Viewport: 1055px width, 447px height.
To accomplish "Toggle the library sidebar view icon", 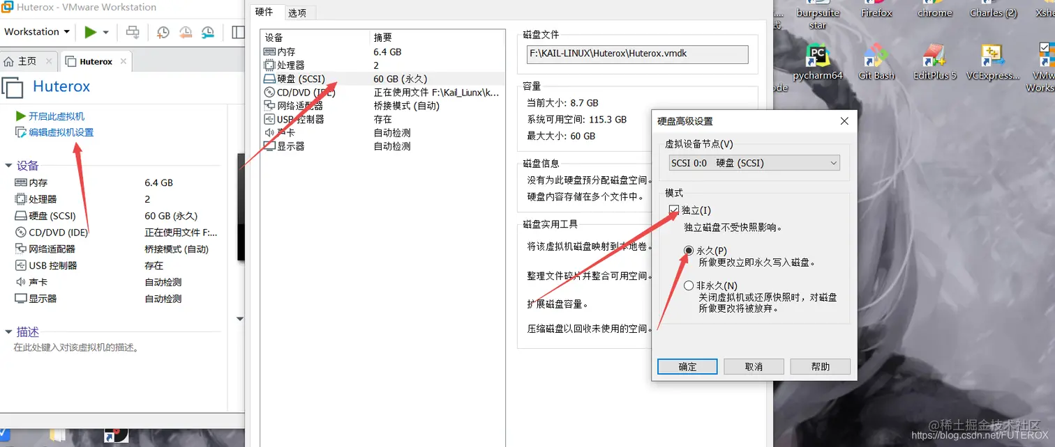I will click(x=238, y=32).
